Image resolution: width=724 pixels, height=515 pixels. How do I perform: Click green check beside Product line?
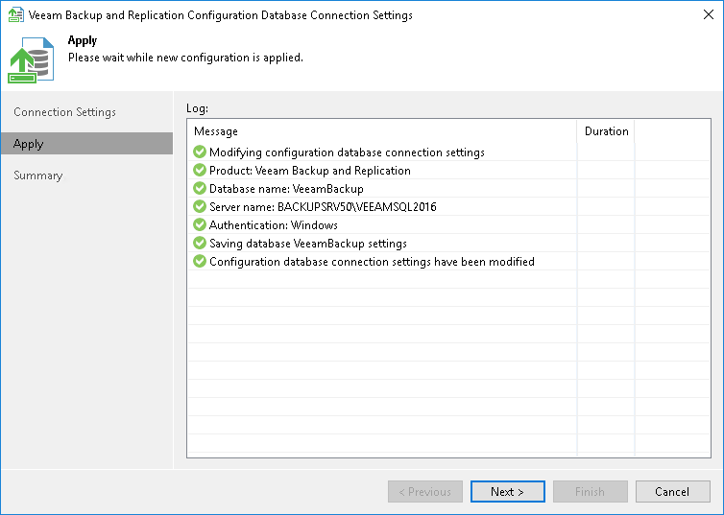[200, 171]
